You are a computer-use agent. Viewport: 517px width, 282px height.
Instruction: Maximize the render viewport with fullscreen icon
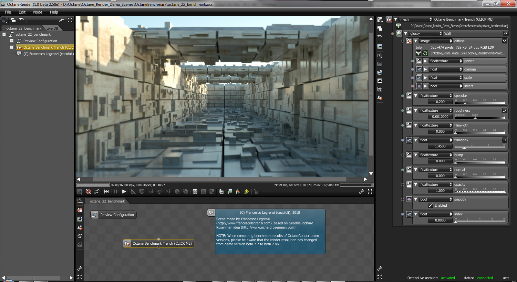click(370, 192)
